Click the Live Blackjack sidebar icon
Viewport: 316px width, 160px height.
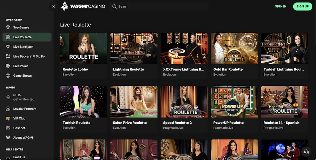point(8,47)
